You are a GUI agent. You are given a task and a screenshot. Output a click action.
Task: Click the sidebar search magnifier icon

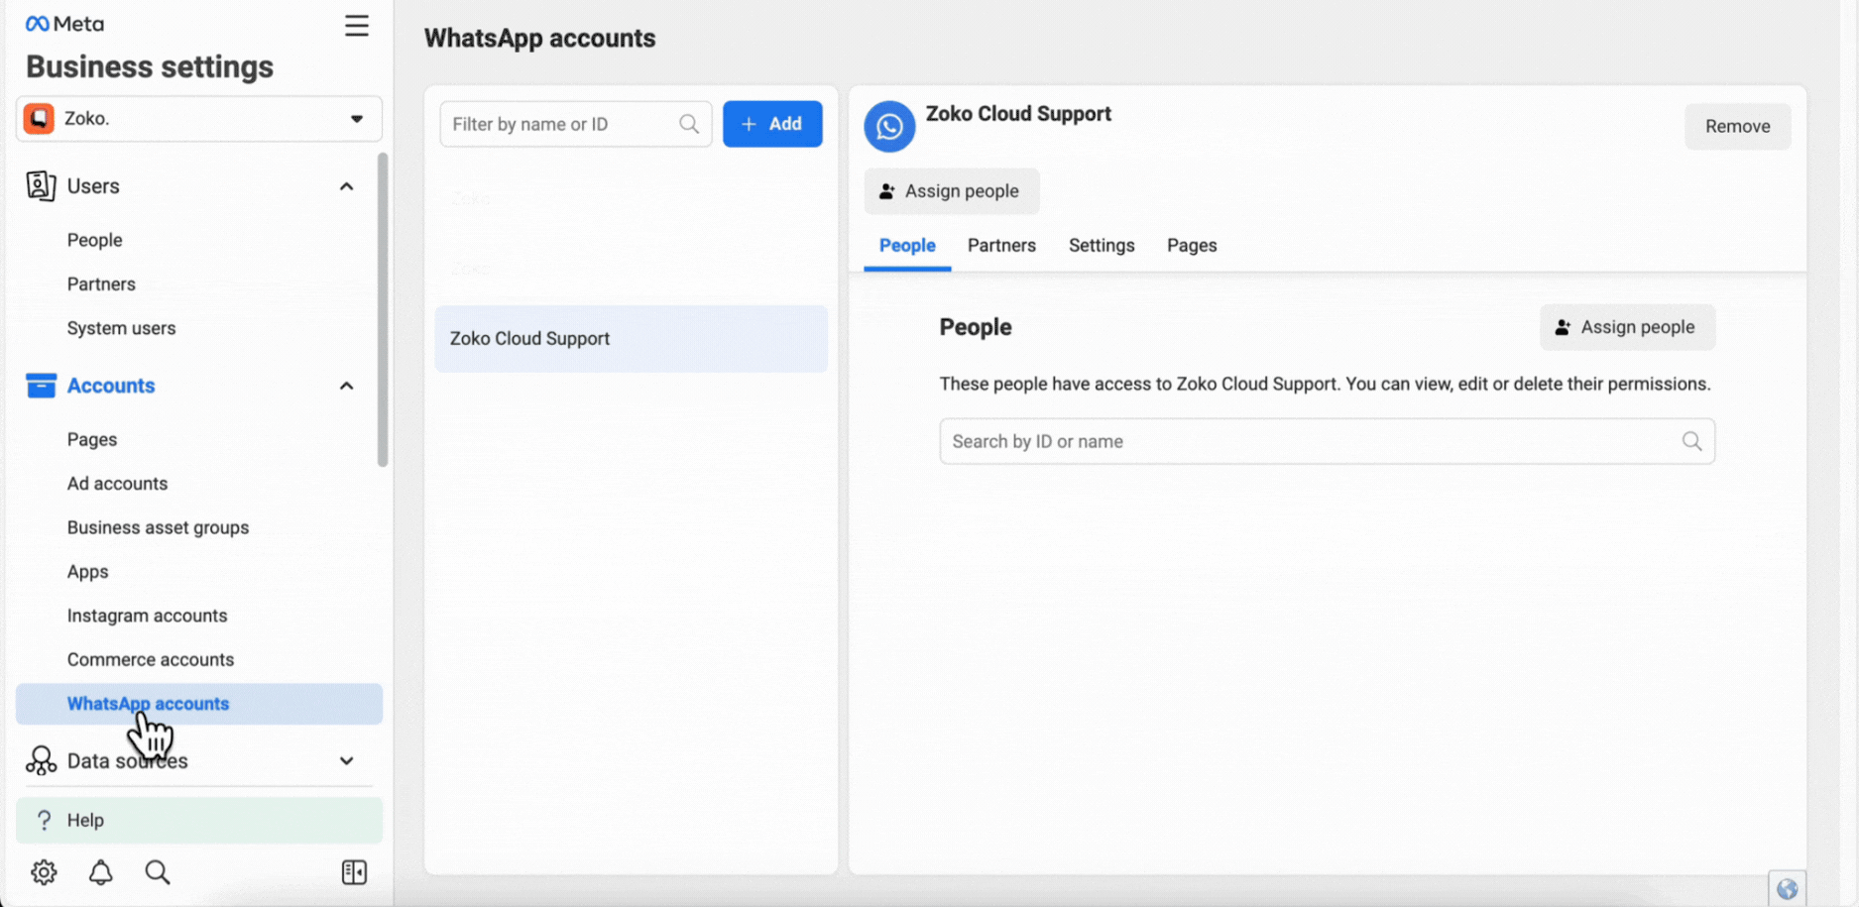click(x=158, y=872)
